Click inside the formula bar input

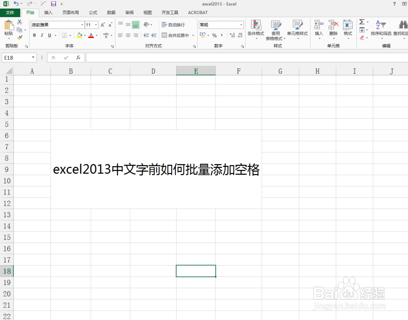point(247,57)
